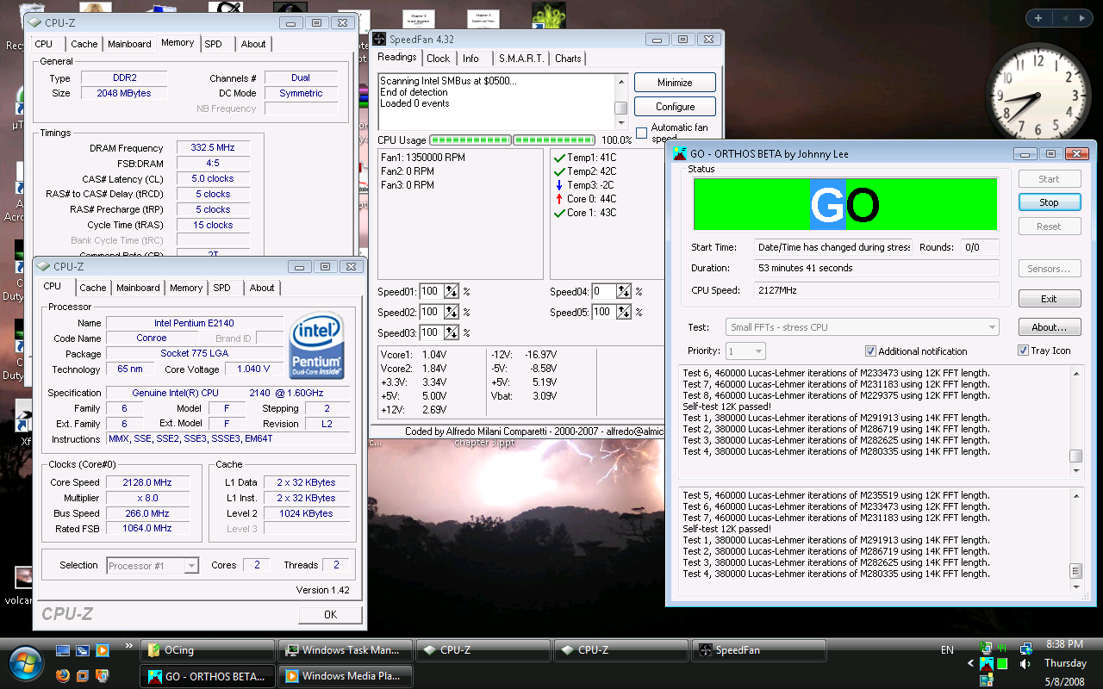Open the Mainboard tab in front CPU-Z window
The height and width of the screenshot is (689, 1103).
click(x=138, y=288)
